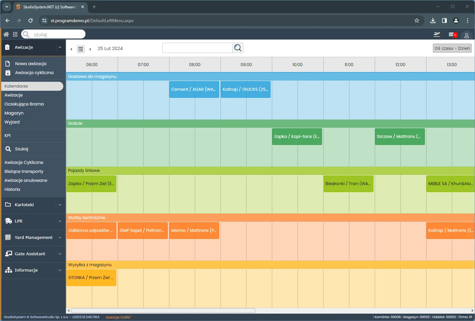Open Manno / Mattrans appointment block

[194, 230]
